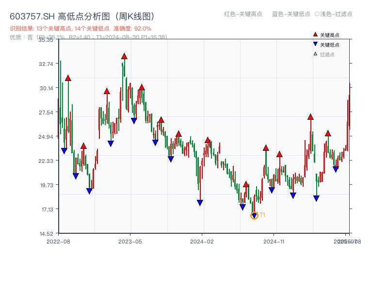Click the 2024-11 date axis label
This screenshot has height=291, width=388.
click(x=274, y=242)
